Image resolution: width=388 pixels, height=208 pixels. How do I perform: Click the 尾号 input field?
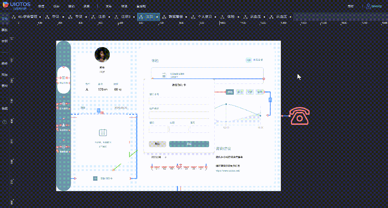(x=200, y=129)
